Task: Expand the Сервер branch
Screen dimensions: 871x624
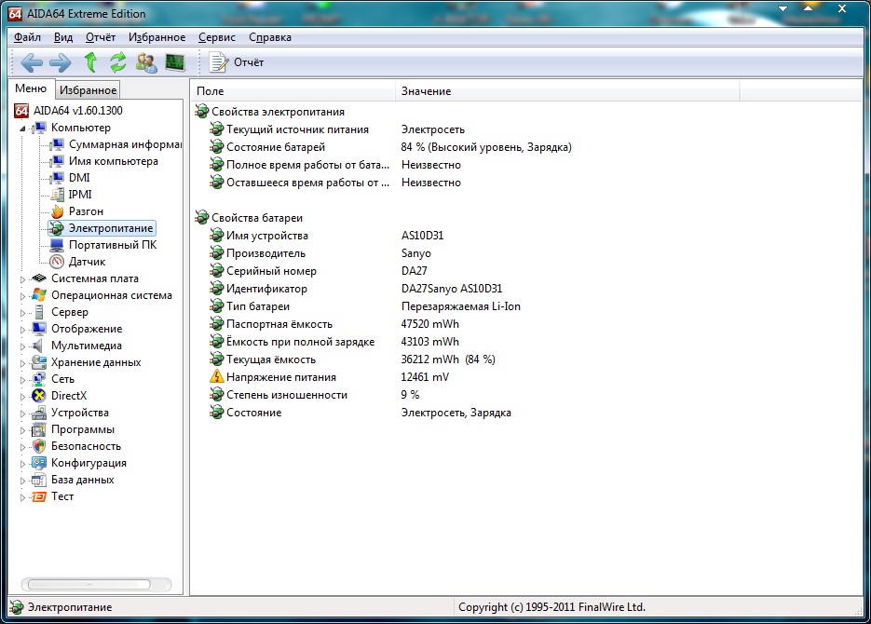Action: [x=22, y=313]
